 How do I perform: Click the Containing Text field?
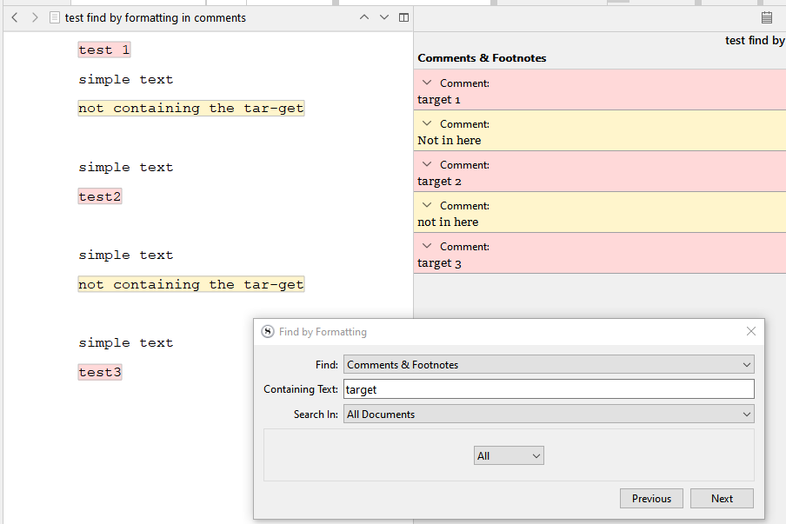[549, 389]
